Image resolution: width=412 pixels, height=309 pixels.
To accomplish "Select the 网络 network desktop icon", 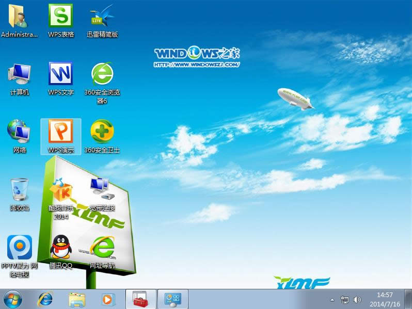I will coord(20,132).
